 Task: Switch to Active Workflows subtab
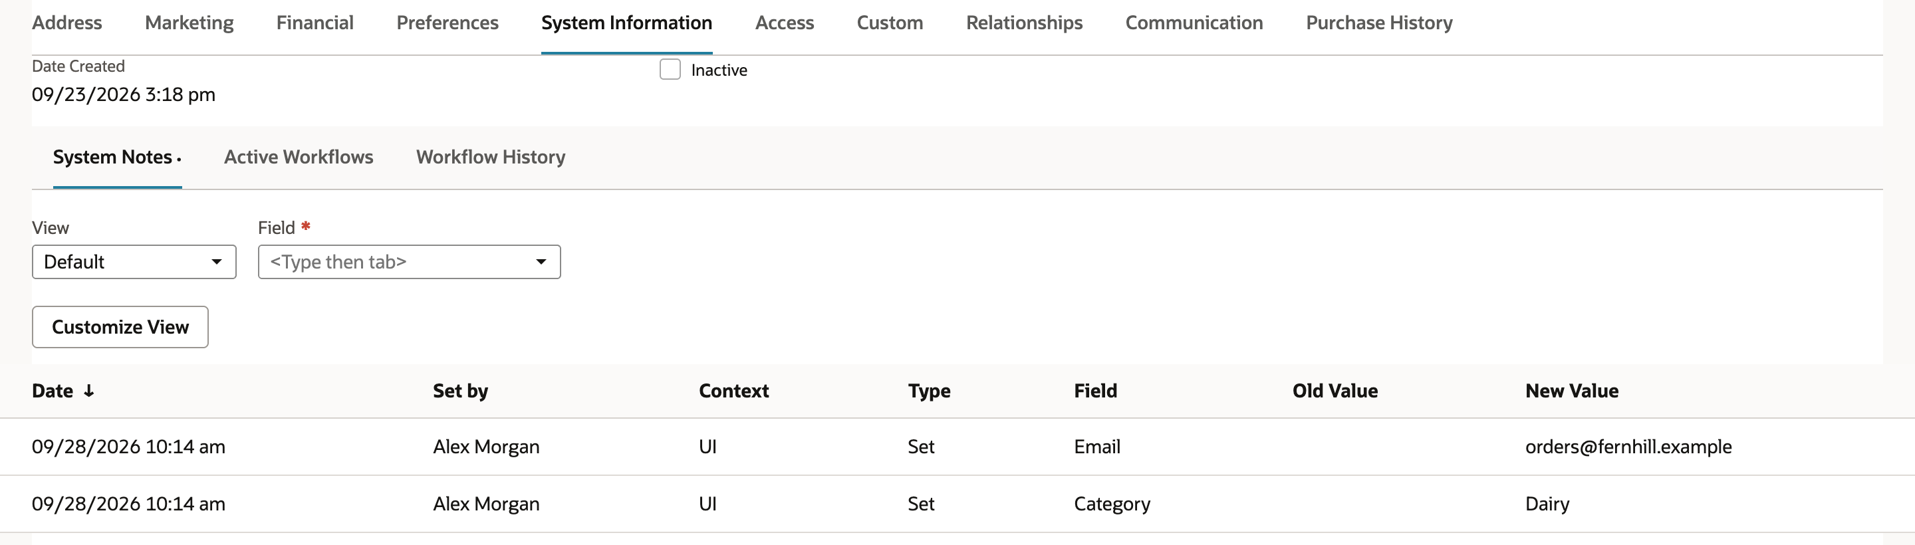[298, 157]
